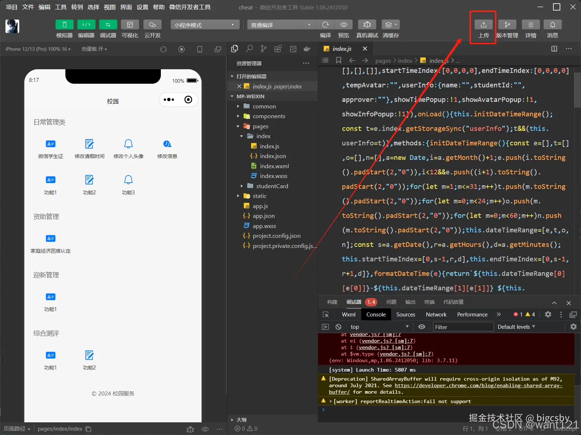
Task: Open the explorer files icon
Action: coord(235,49)
